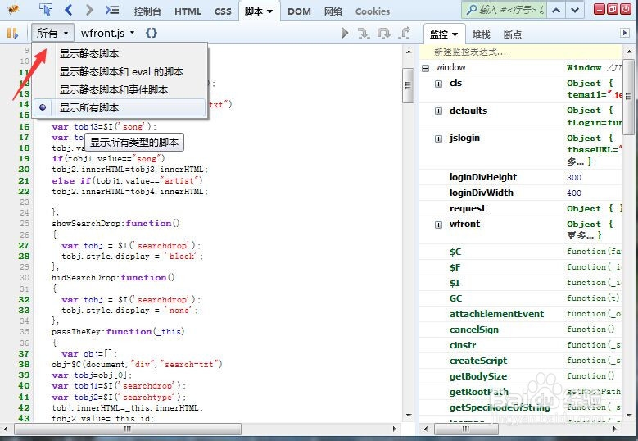Open the 堆栈 side tab
The height and width of the screenshot is (441, 638).
[481, 34]
